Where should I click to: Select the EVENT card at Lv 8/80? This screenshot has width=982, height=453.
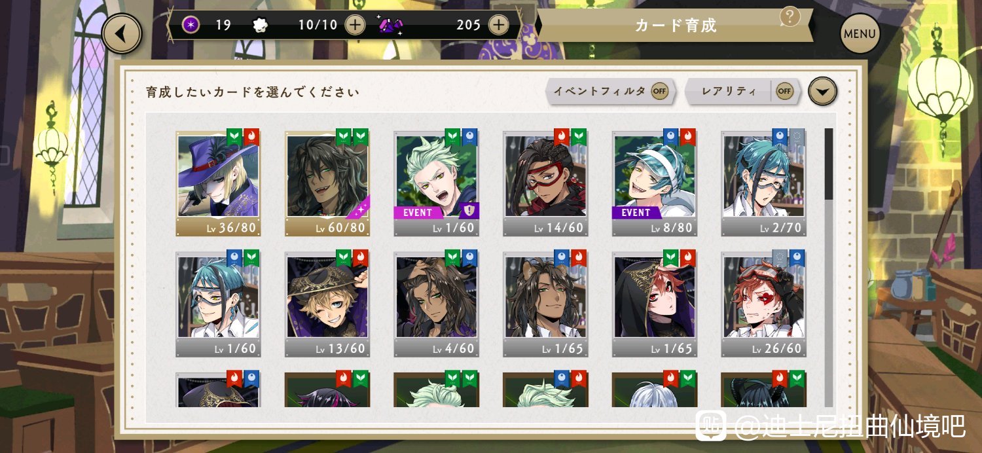[x=655, y=183]
